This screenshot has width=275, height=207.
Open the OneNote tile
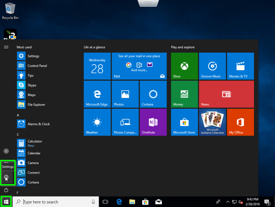pyautogui.click(x=153, y=122)
